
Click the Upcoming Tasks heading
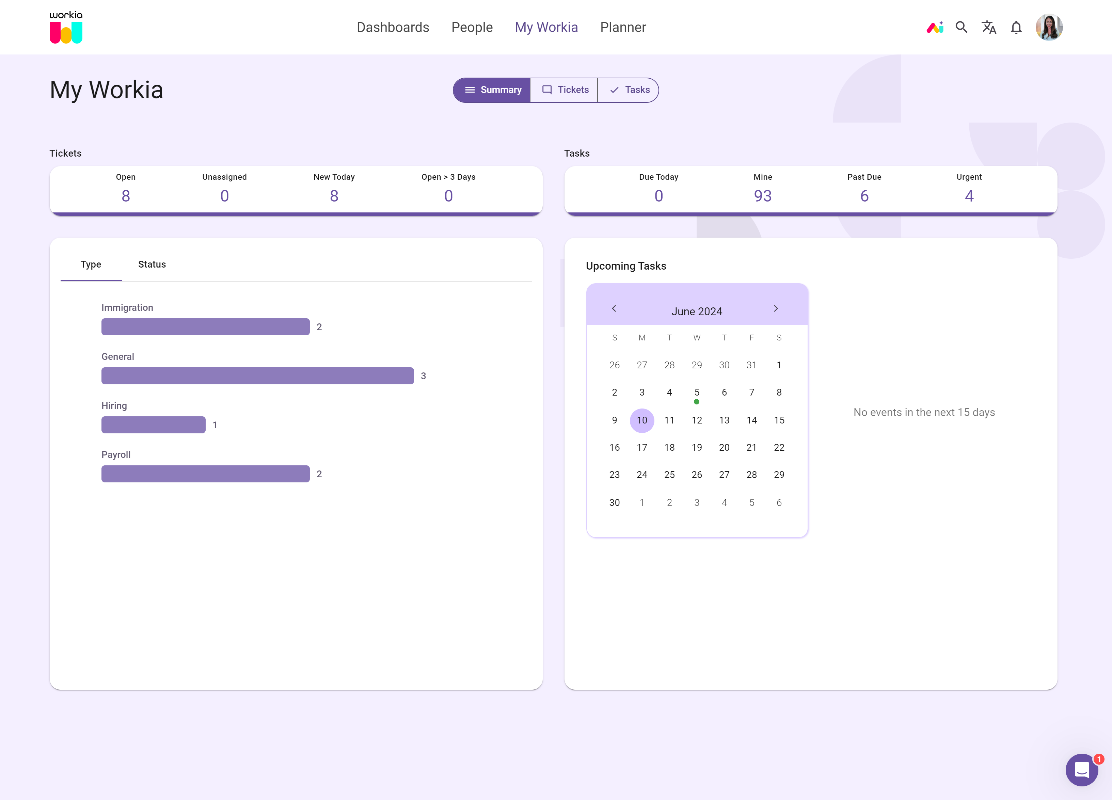click(x=626, y=266)
